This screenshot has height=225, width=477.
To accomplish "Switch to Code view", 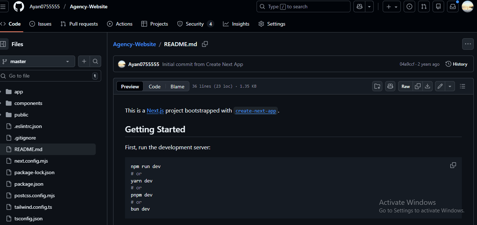I will [x=154, y=87].
